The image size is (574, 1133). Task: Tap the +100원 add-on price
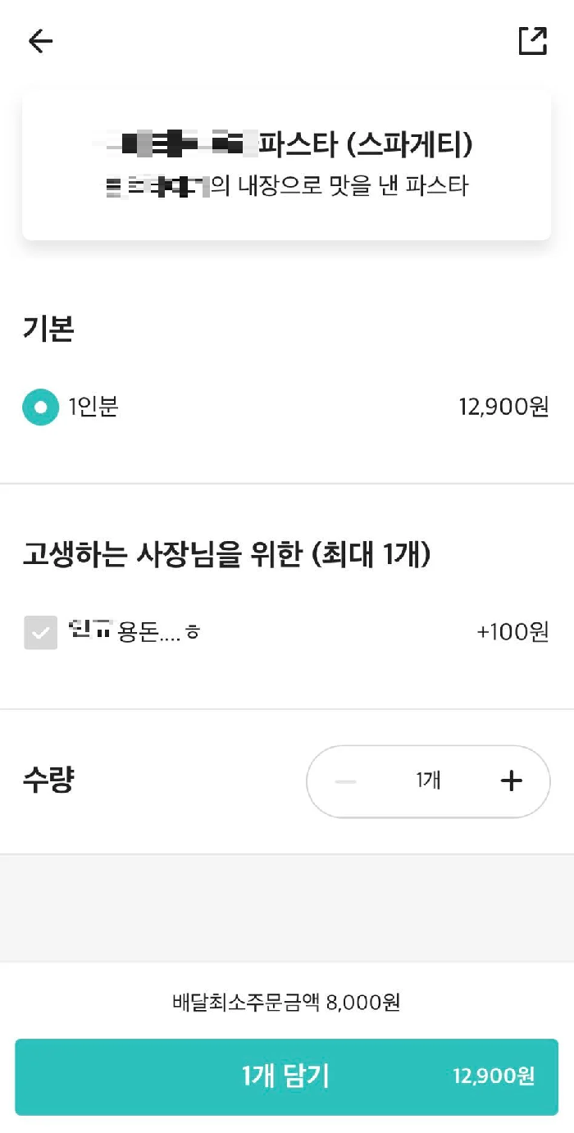click(512, 632)
